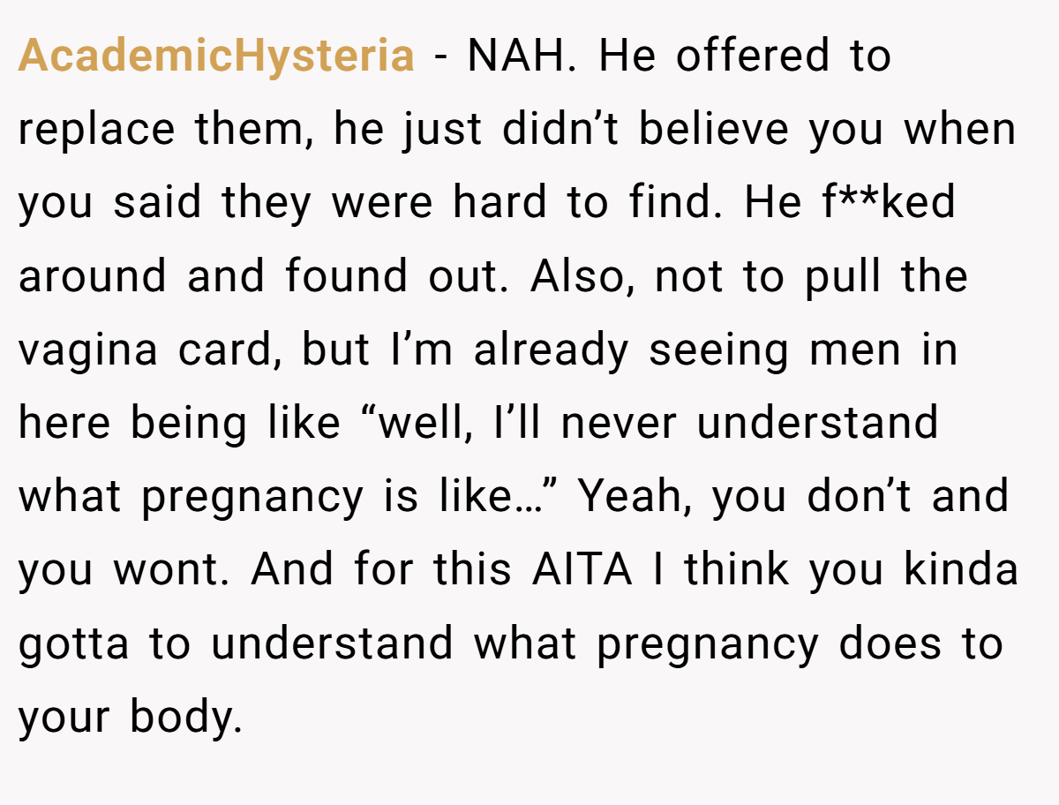
Task: Click the word "pull" in the comment
Action: (843, 277)
